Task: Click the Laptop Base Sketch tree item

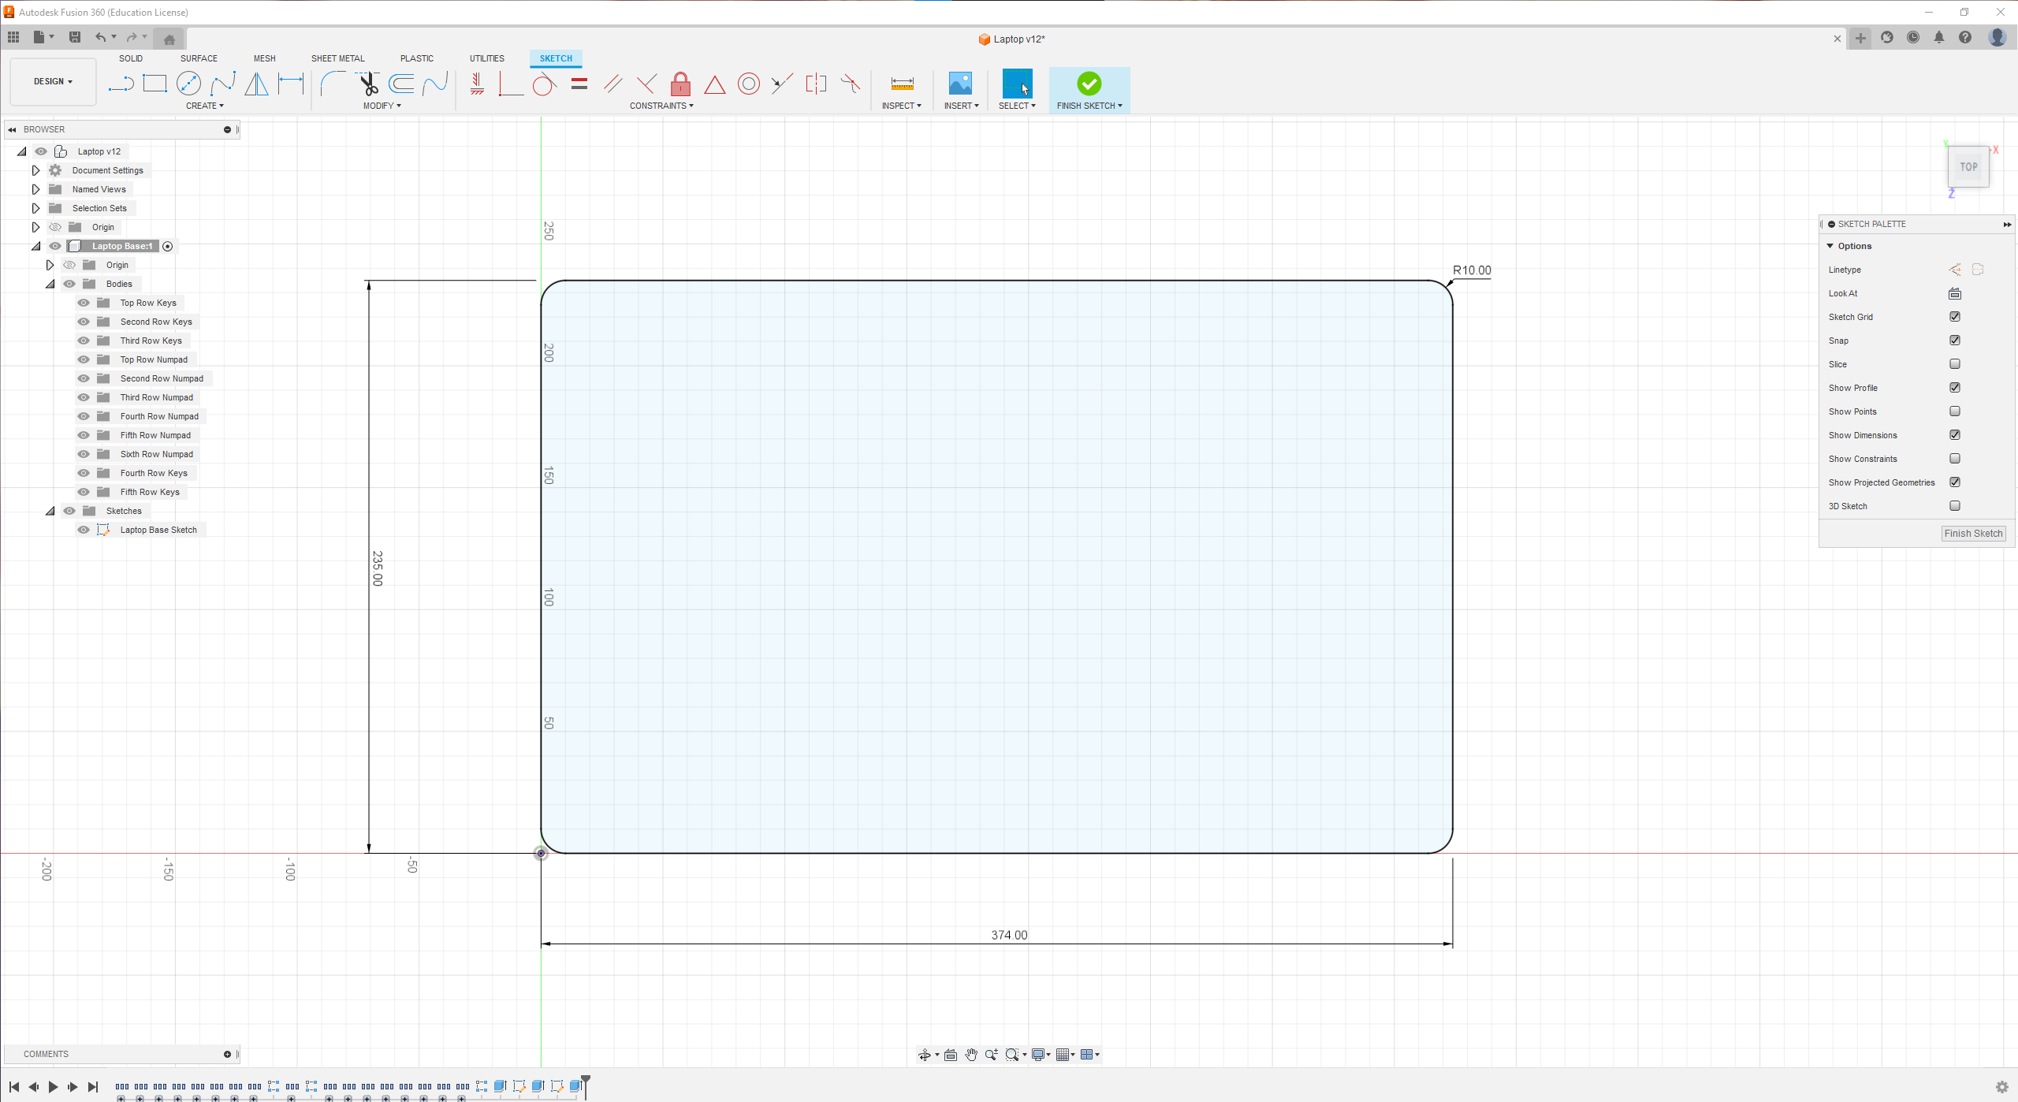Action: 158,529
